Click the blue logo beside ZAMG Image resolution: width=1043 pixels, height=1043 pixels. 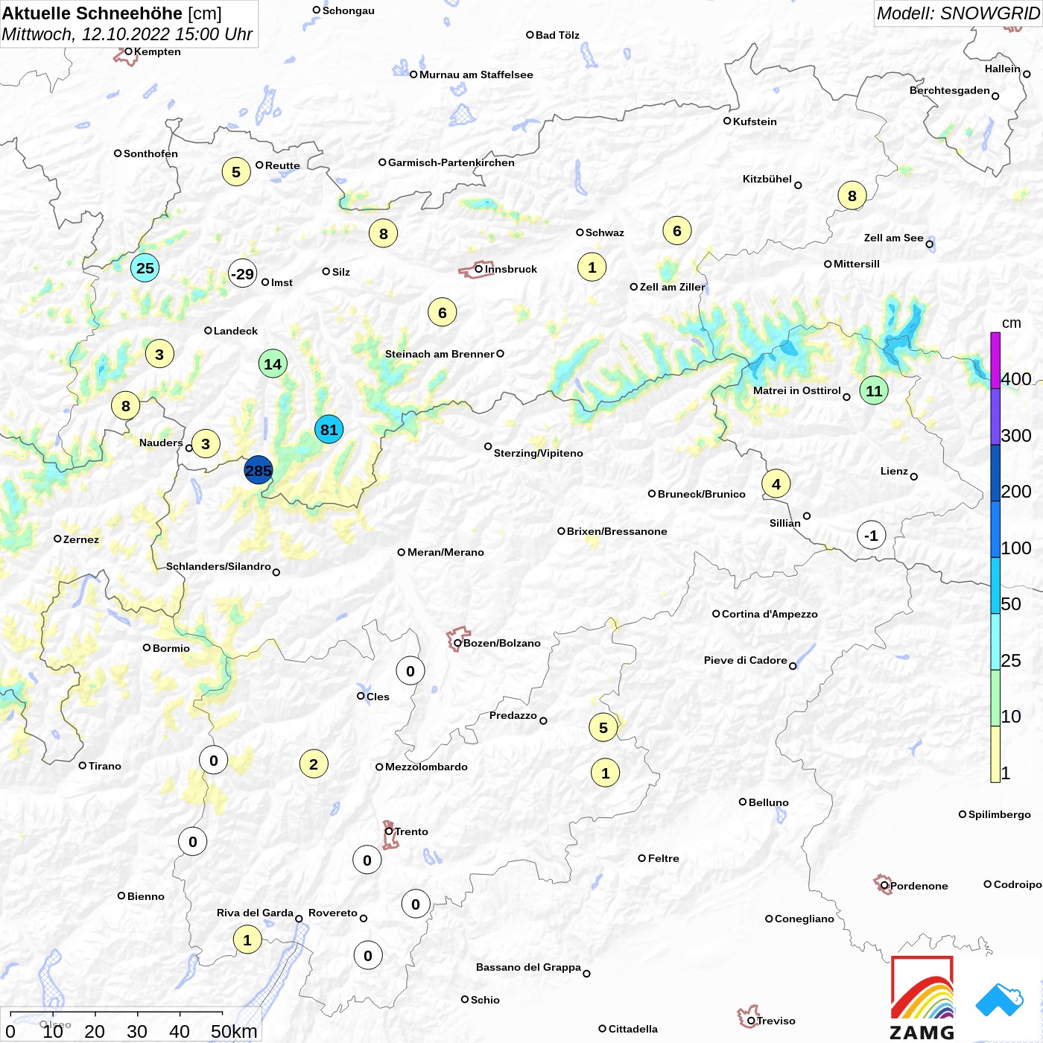1000,1000
